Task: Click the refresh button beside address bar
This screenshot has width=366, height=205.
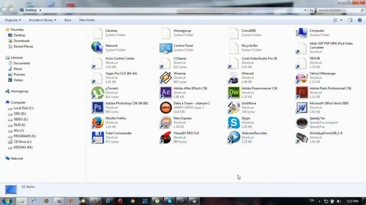Action: [311, 10]
